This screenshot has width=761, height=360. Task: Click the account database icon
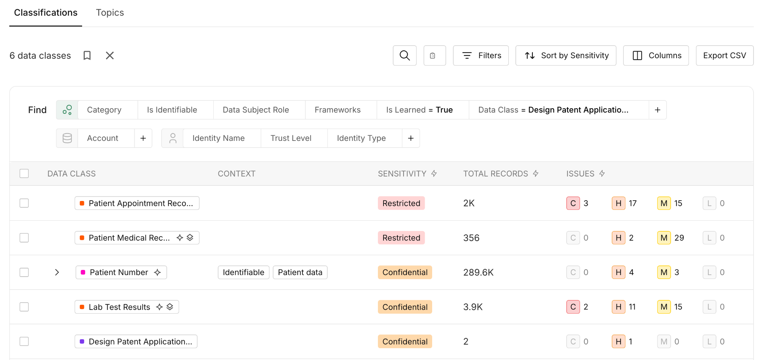click(67, 138)
